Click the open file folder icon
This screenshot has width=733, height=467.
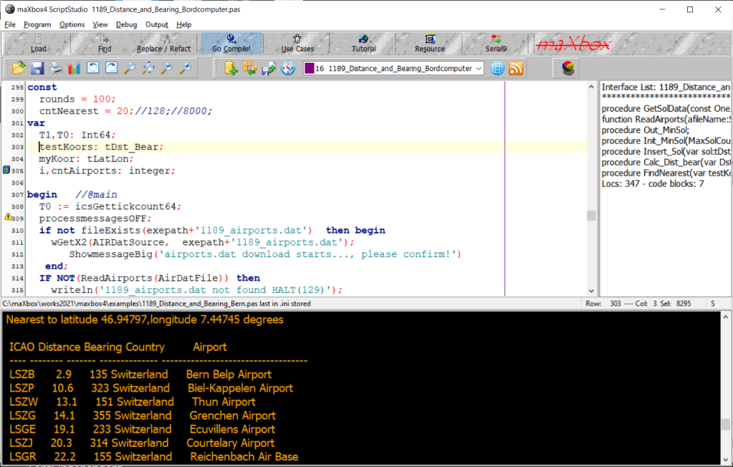(19, 68)
